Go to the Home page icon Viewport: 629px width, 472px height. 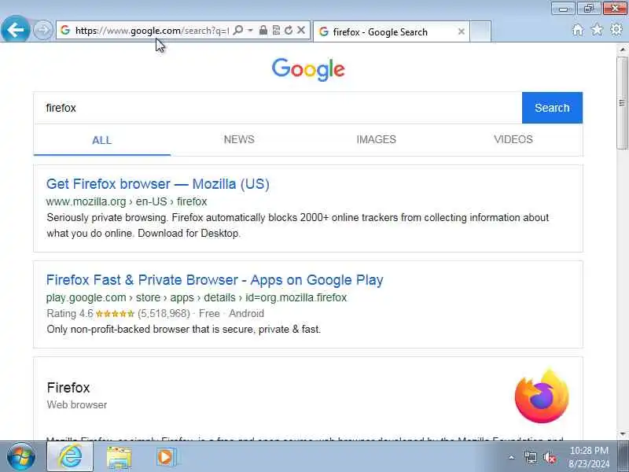click(578, 30)
